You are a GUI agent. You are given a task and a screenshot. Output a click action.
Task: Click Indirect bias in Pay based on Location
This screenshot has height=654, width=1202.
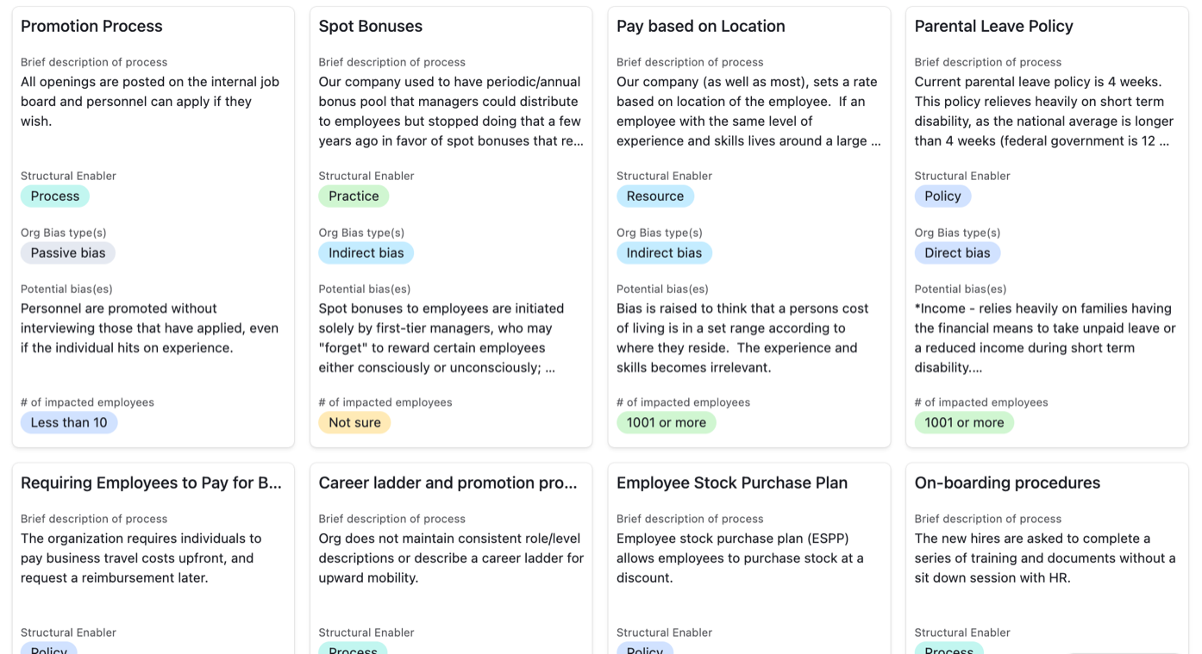coord(664,252)
